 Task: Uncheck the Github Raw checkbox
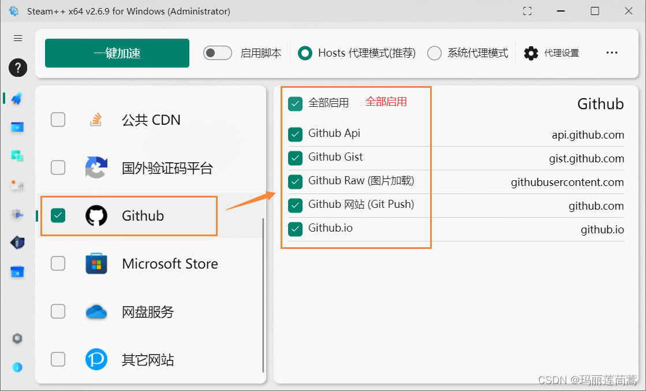pos(296,182)
